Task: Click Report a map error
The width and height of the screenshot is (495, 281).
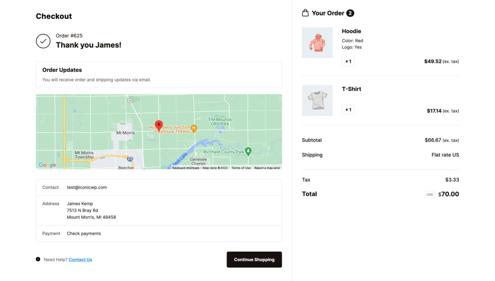Action: click(267, 168)
